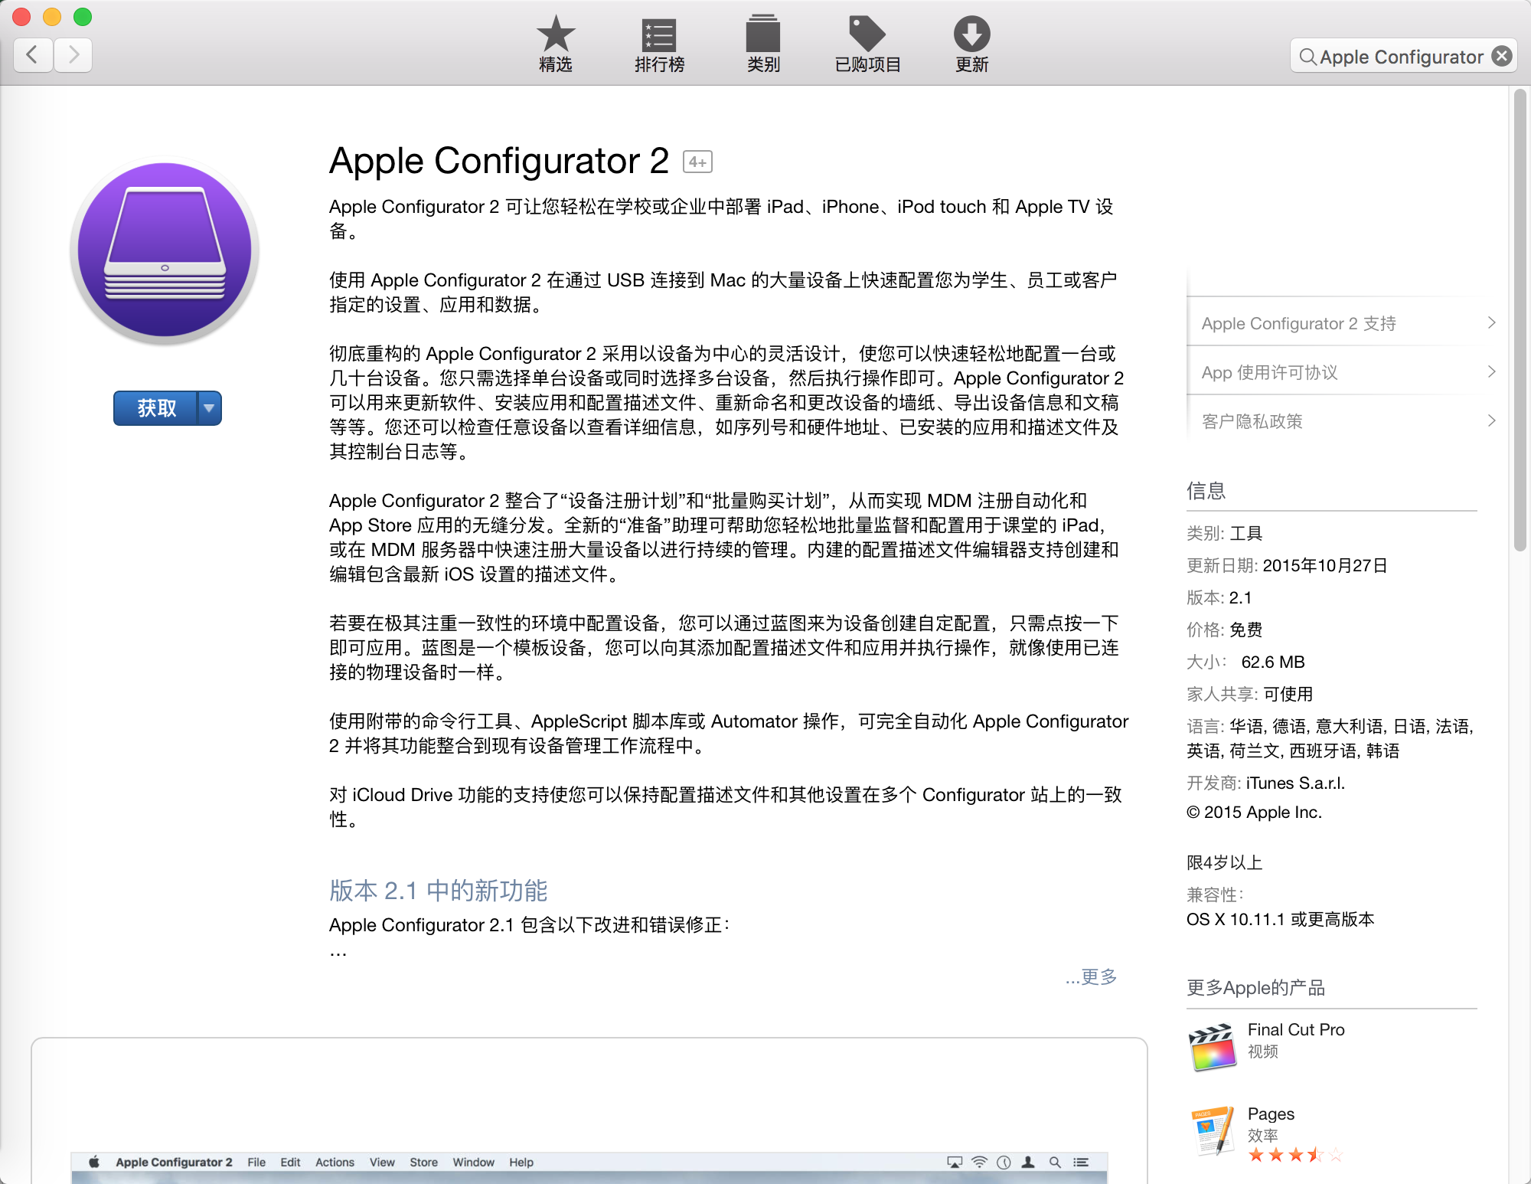Expand the dropdown arrow beside 获取 button
The width and height of the screenshot is (1531, 1184).
pos(209,408)
